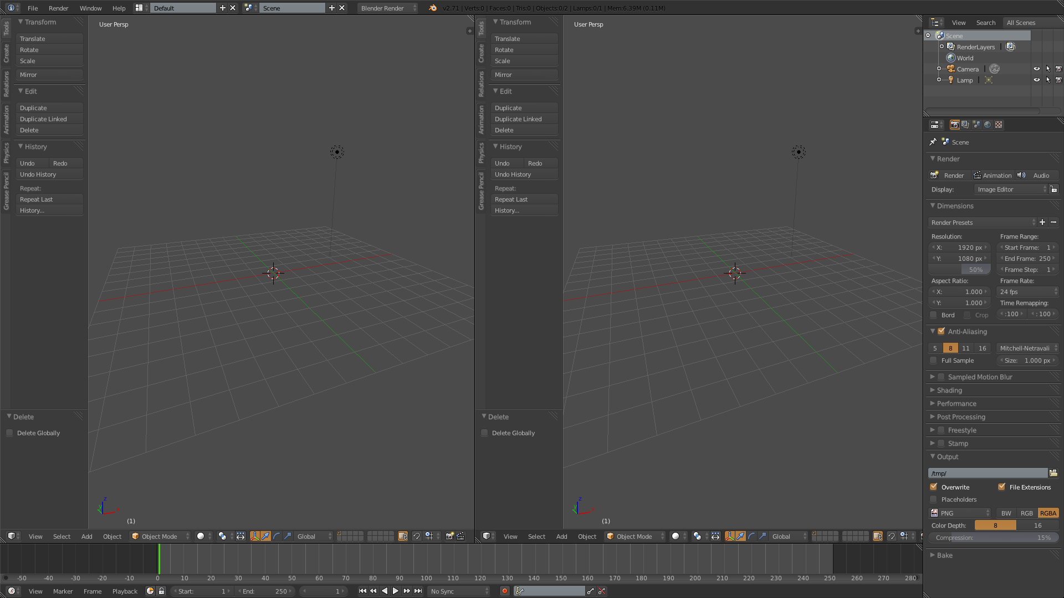Viewport: 1064px width, 598px height.
Task: Switch to the Render Layers properties tab
Action: tap(965, 125)
